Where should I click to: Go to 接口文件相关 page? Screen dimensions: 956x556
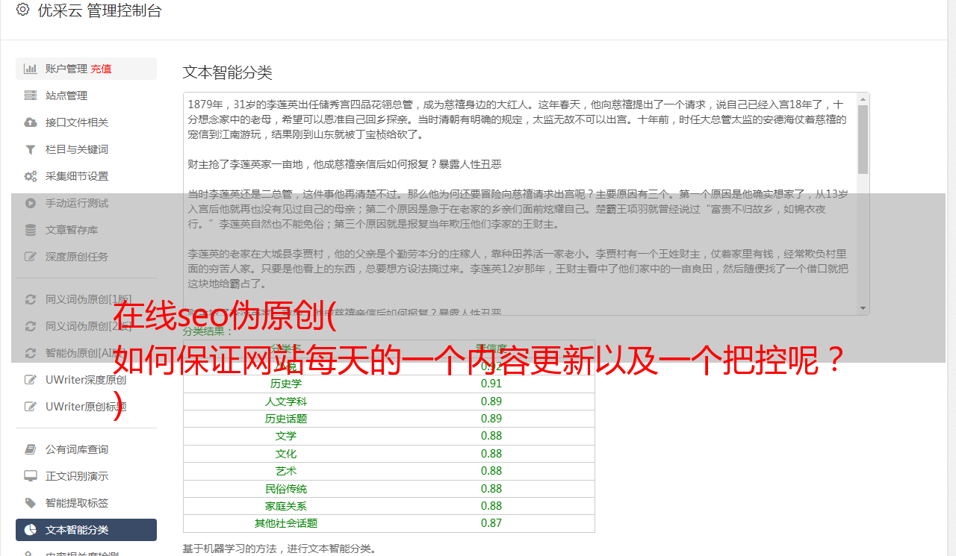[x=86, y=122]
